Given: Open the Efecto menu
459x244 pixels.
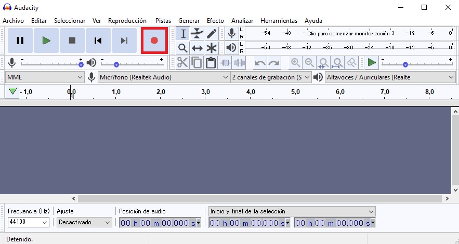Looking at the screenshot, I should pos(215,21).
